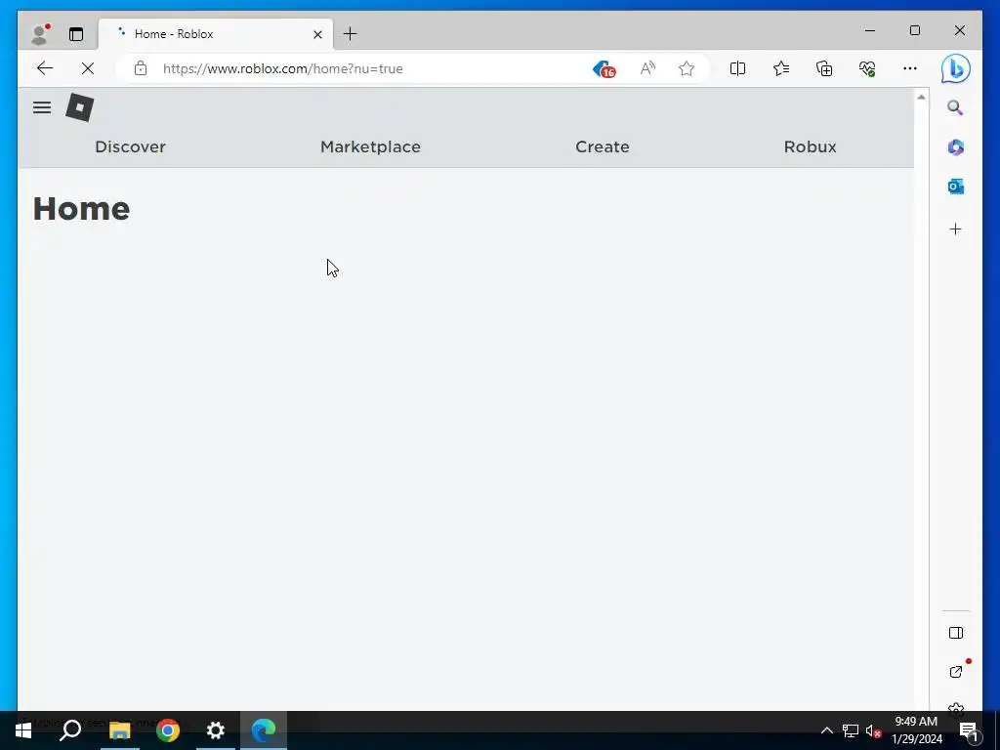Open File Explorer from taskbar
1000x750 pixels.
(x=119, y=730)
